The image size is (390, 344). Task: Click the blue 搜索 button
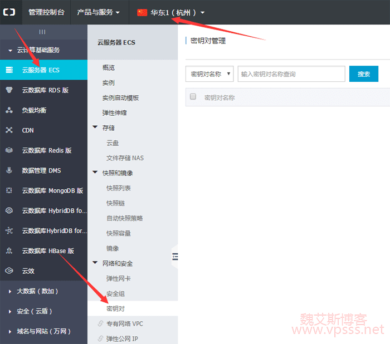(x=363, y=74)
